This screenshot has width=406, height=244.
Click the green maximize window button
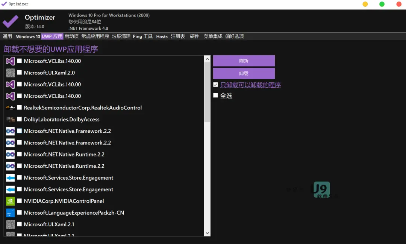click(x=382, y=4)
